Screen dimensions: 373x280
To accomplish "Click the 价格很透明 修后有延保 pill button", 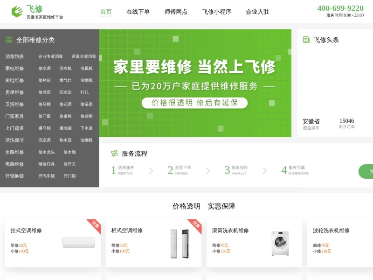I will (x=194, y=103).
